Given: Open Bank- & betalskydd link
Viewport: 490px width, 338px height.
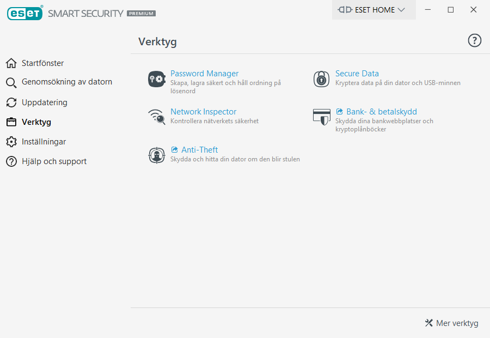Looking at the screenshot, I should tap(381, 112).
